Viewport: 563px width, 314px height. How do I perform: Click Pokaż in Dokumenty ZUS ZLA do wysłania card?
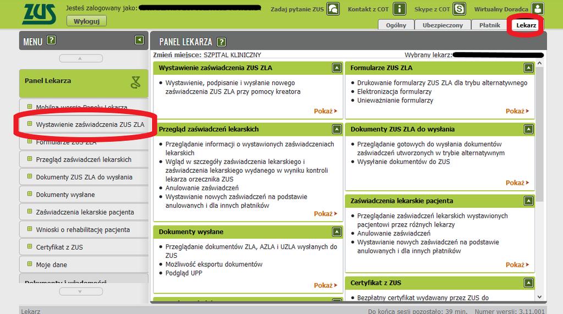tap(517, 183)
